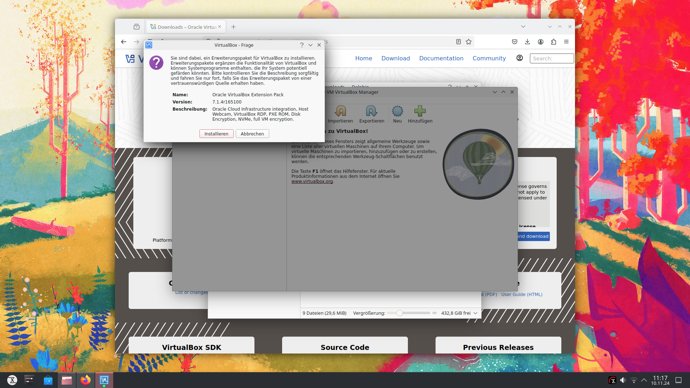Bookmark this page with the star icon
Image resolution: width=690 pixels, height=388 pixels.
[469, 42]
